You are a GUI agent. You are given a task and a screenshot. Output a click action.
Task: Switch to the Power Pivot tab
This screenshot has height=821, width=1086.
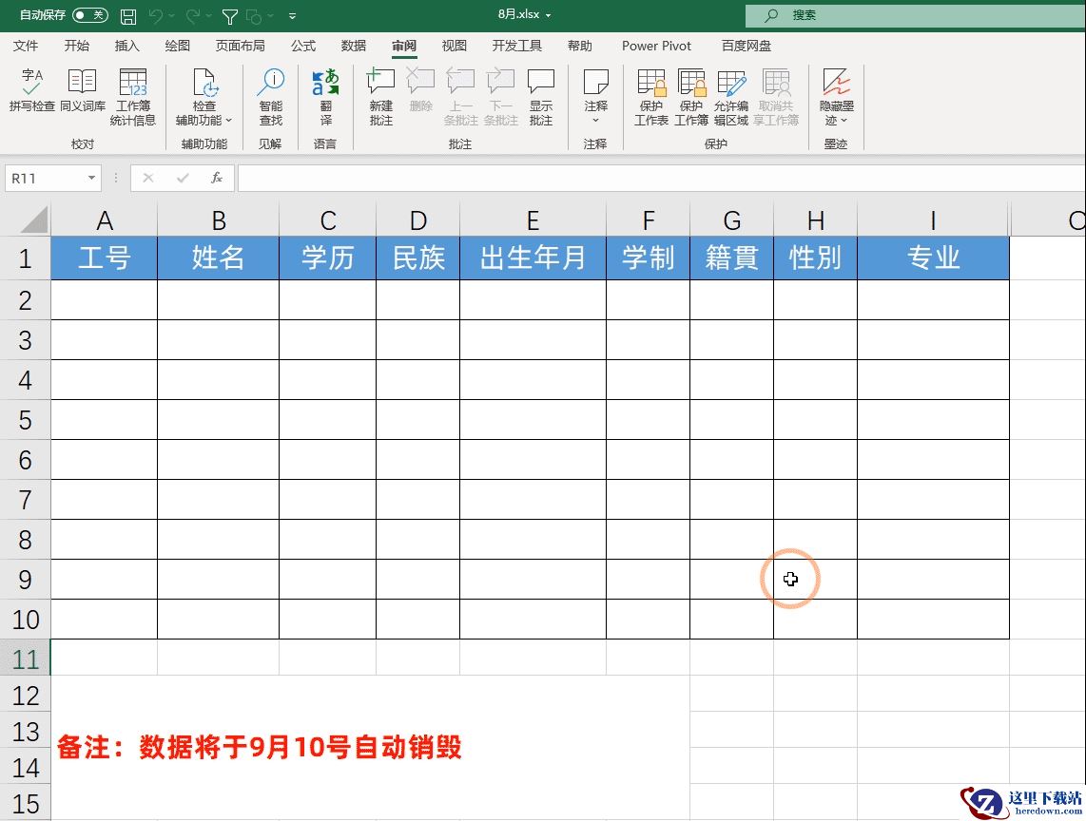pyautogui.click(x=656, y=46)
